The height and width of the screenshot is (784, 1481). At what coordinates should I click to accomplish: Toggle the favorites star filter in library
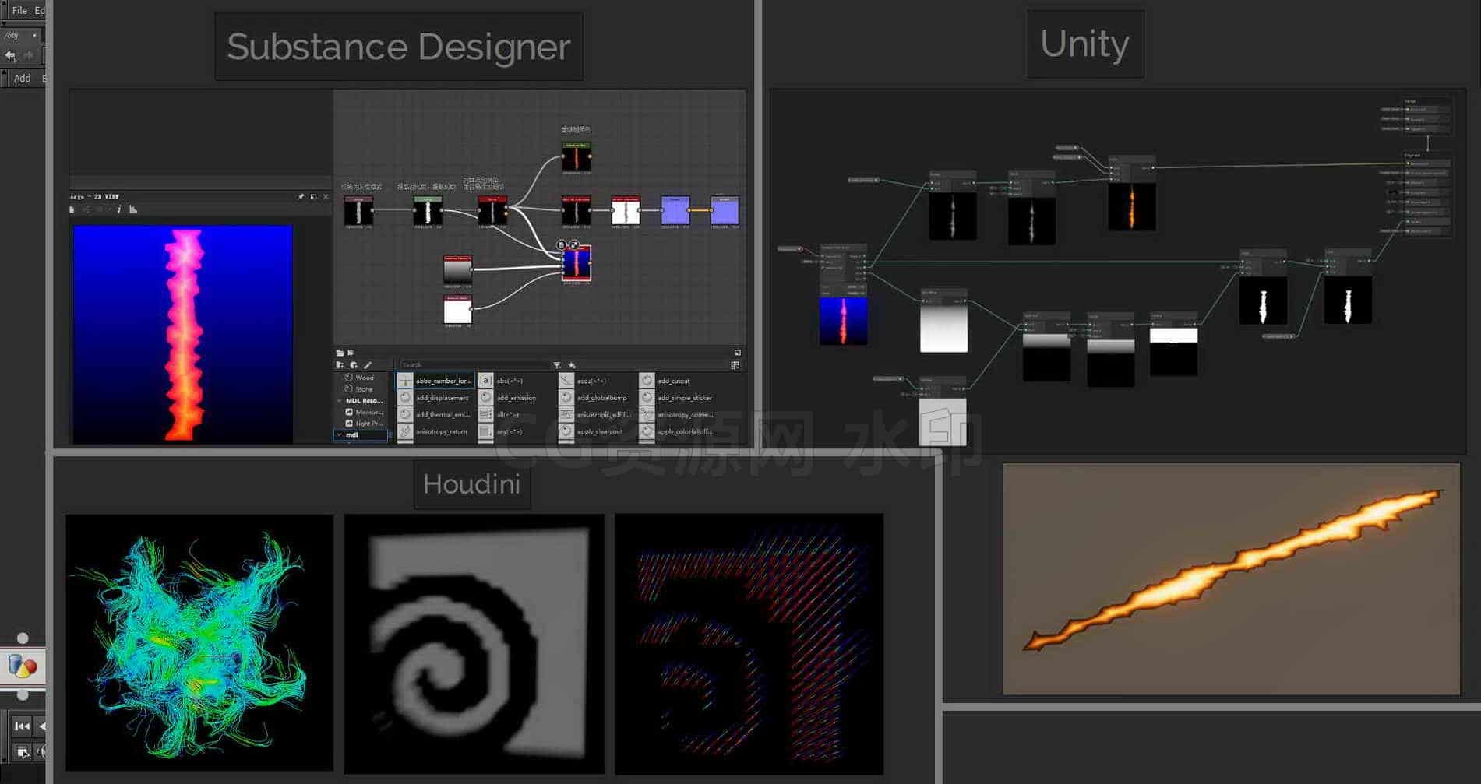572,364
